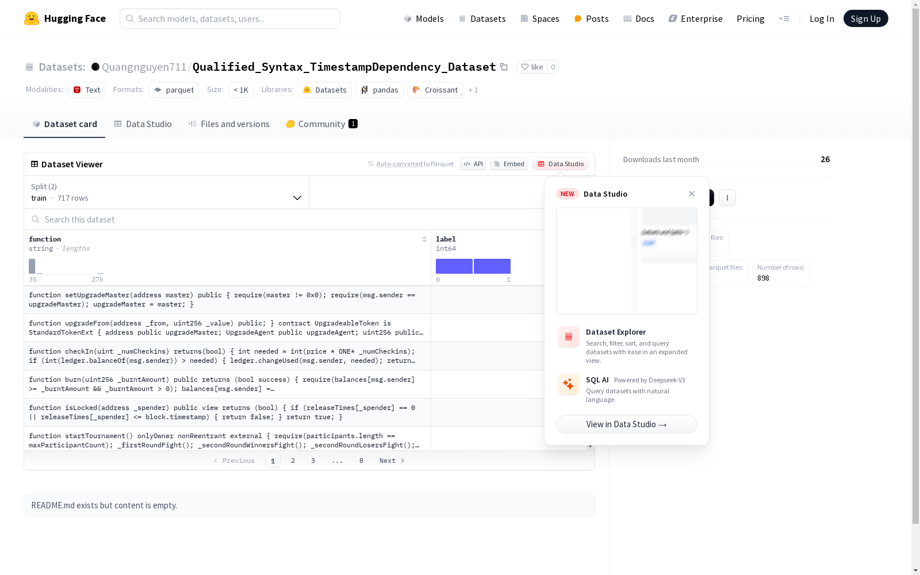Click the SQL AI title
This screenshot has width=920, height=575.
597,379
